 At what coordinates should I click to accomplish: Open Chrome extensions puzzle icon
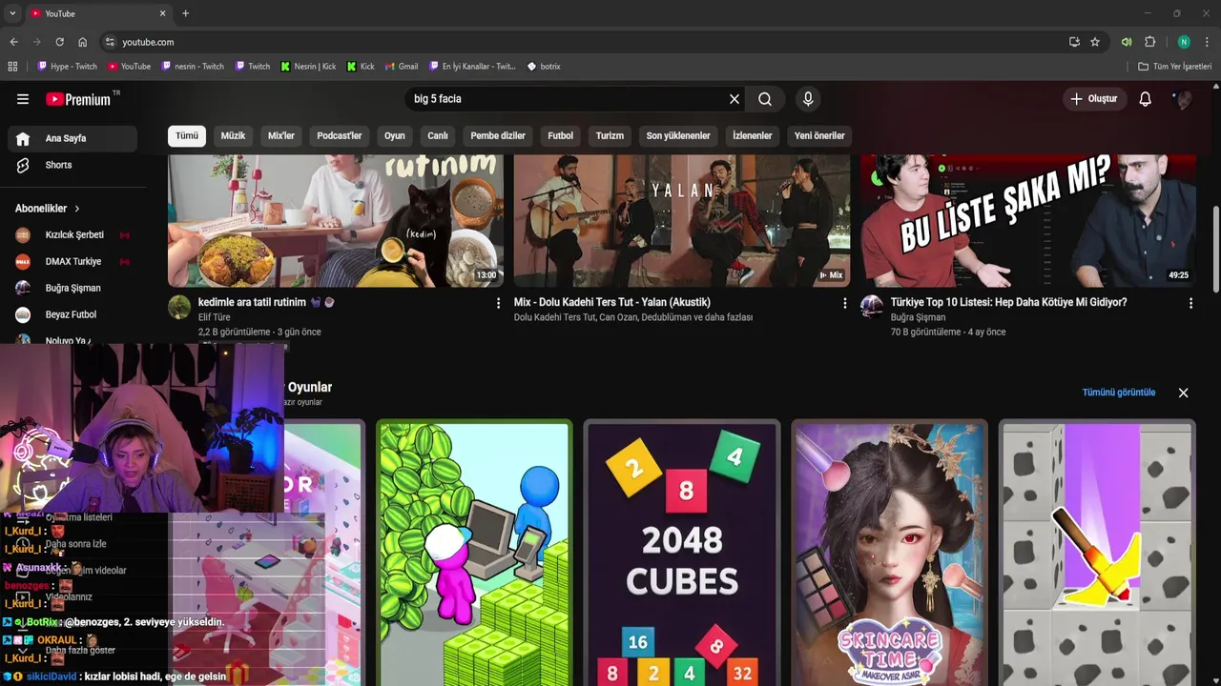point(1149,42)
